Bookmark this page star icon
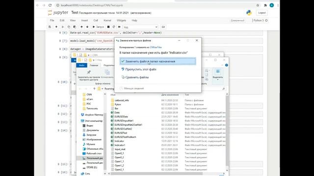The height and width of the screenshot is (176, 314). (x=258, y=5)
